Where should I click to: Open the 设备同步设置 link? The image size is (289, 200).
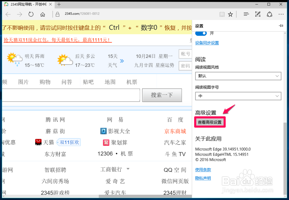tap(207, 43)
